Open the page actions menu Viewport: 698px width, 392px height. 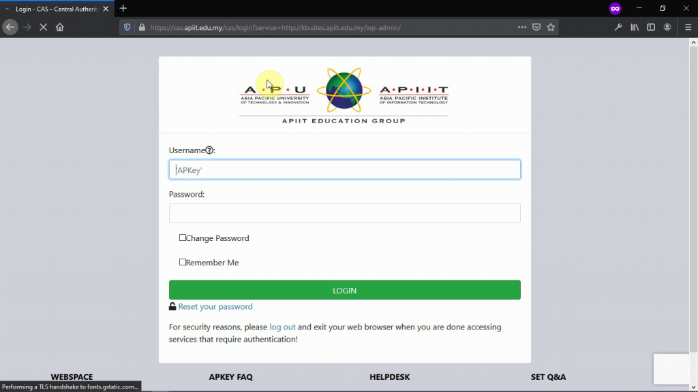522,27
